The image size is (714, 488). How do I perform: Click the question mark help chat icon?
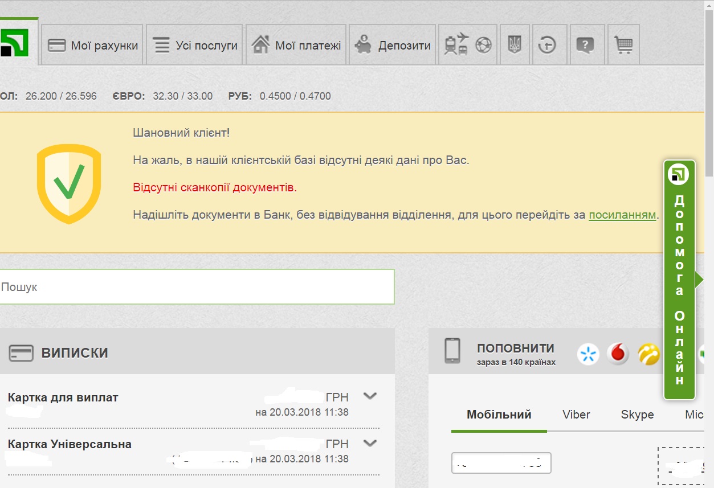point(585,44)
